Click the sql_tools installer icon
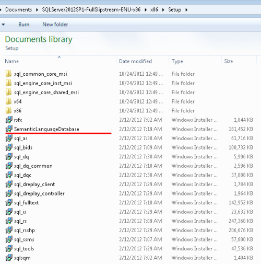This screenshot has height=264, width=261. tap(9, 248)
